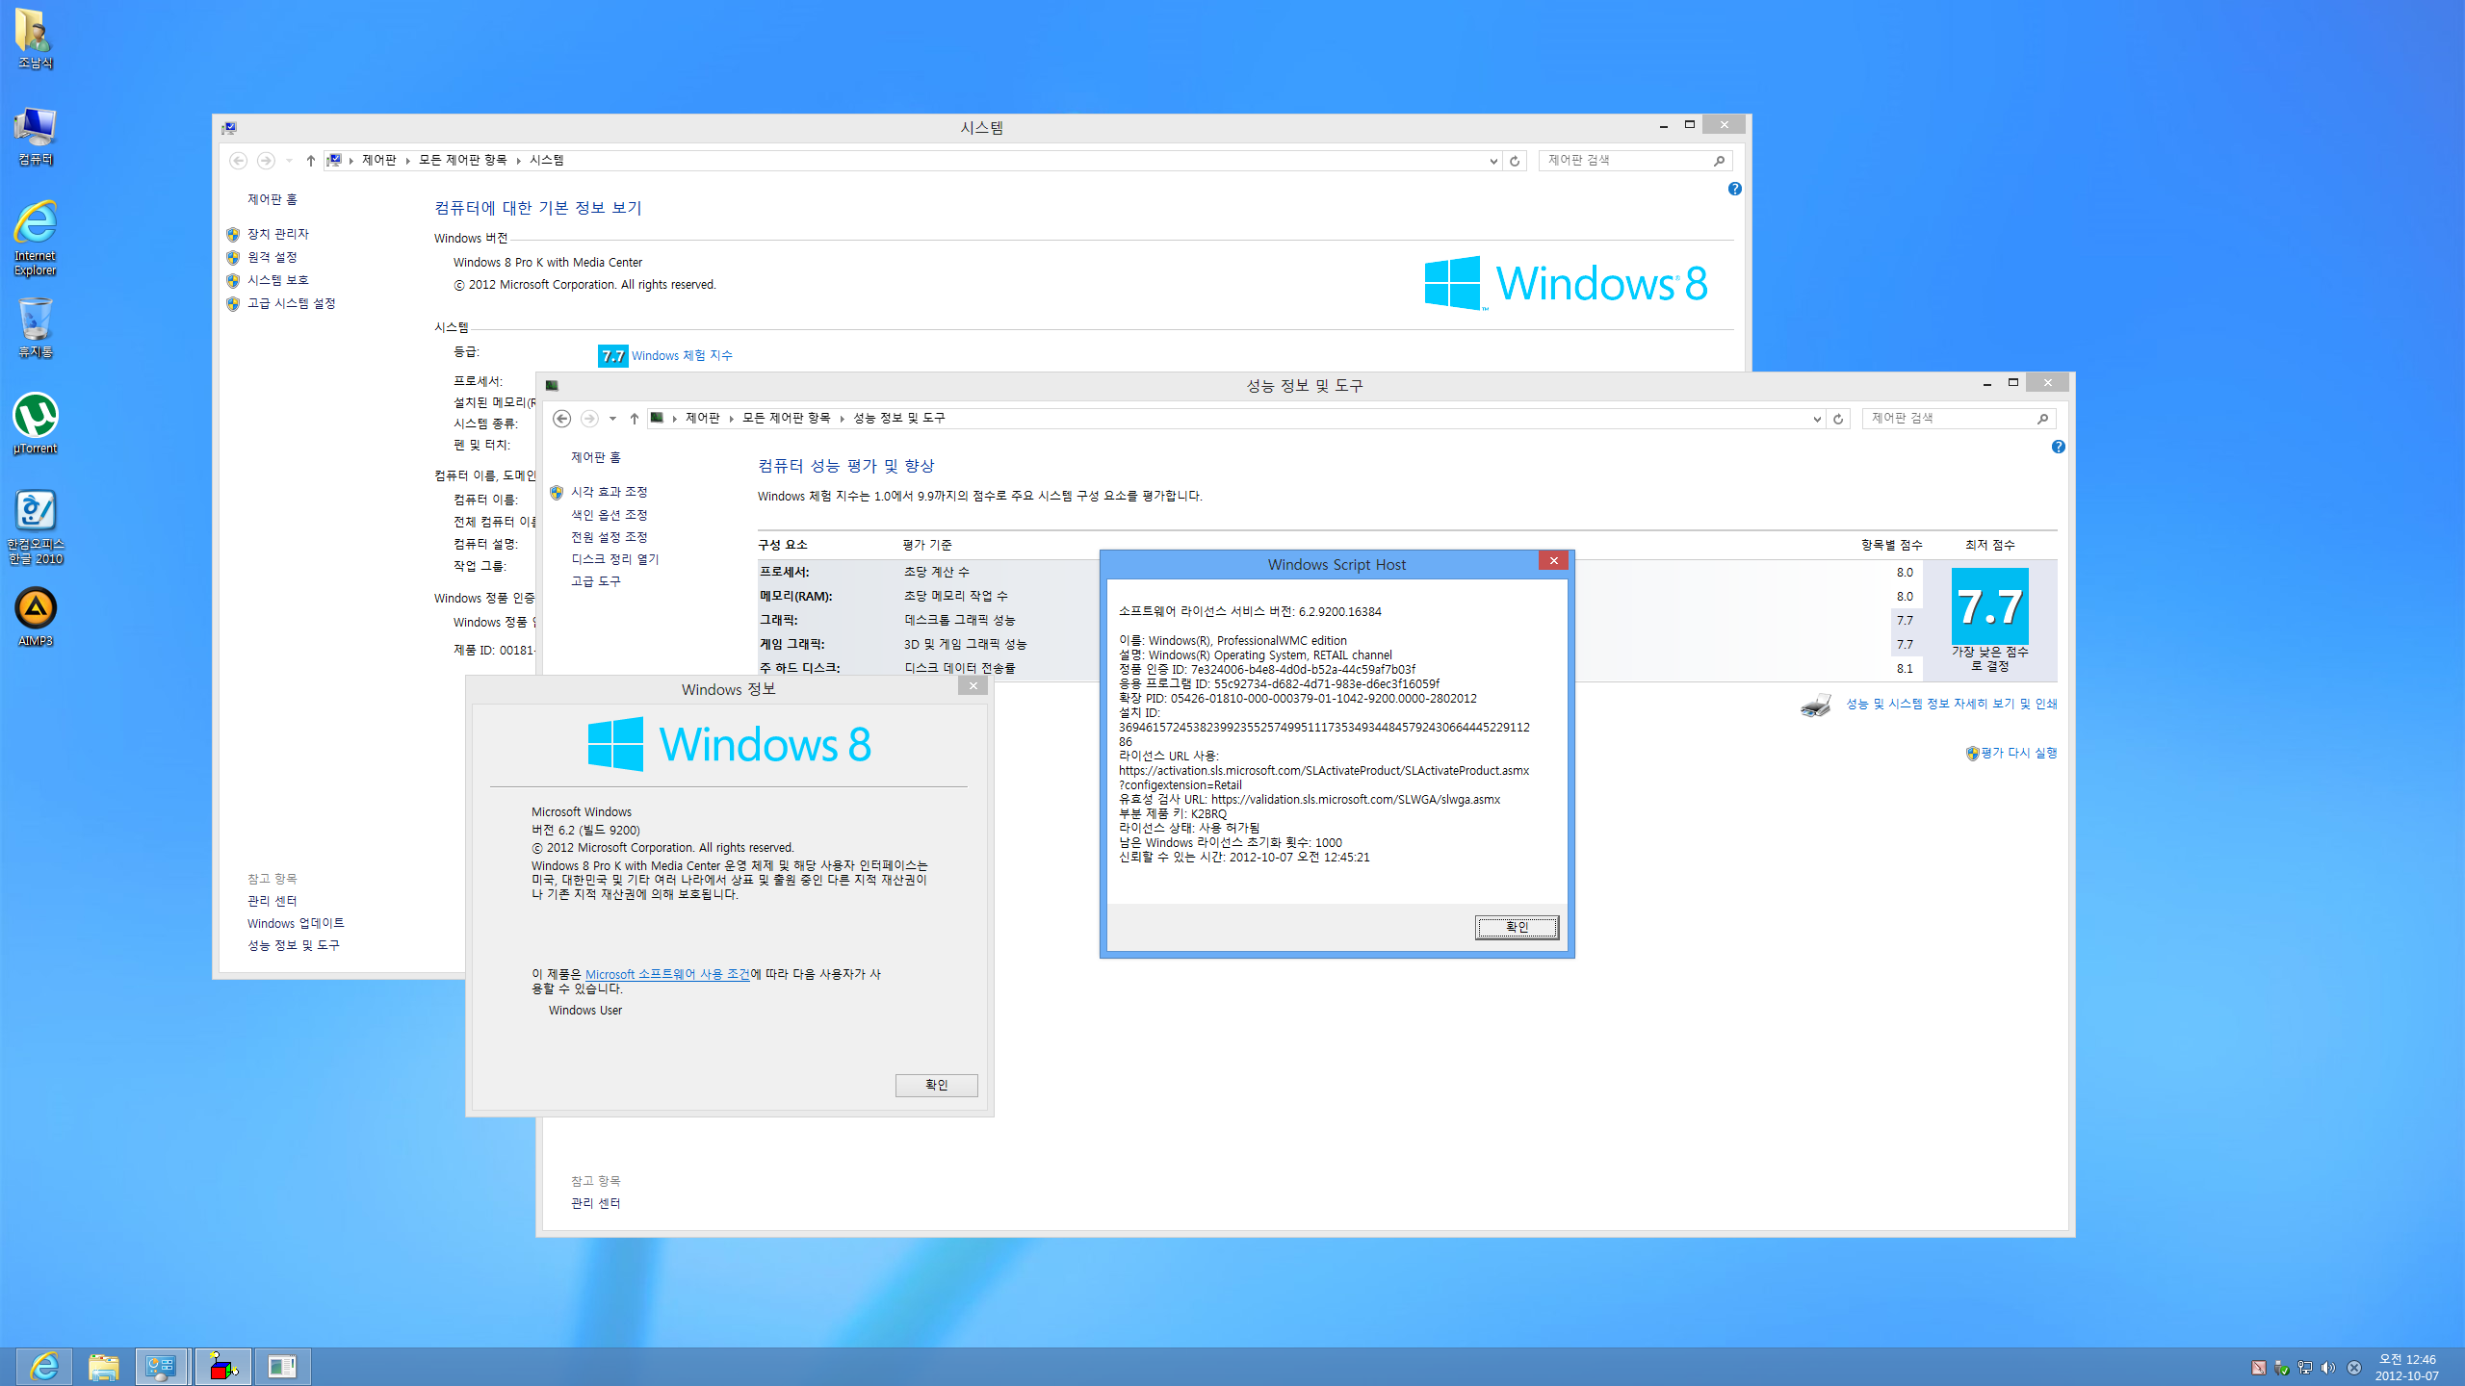Expand address bar dropdown in 성능 정보 및 도구
Screen dimensions: 2465x1386
[x=1817, y=419]
